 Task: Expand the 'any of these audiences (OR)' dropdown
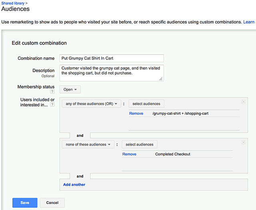tap(92, 104)
